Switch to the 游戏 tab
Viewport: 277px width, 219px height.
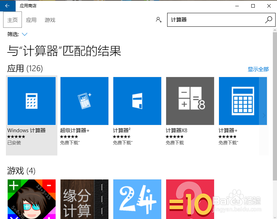pos(50,20)
